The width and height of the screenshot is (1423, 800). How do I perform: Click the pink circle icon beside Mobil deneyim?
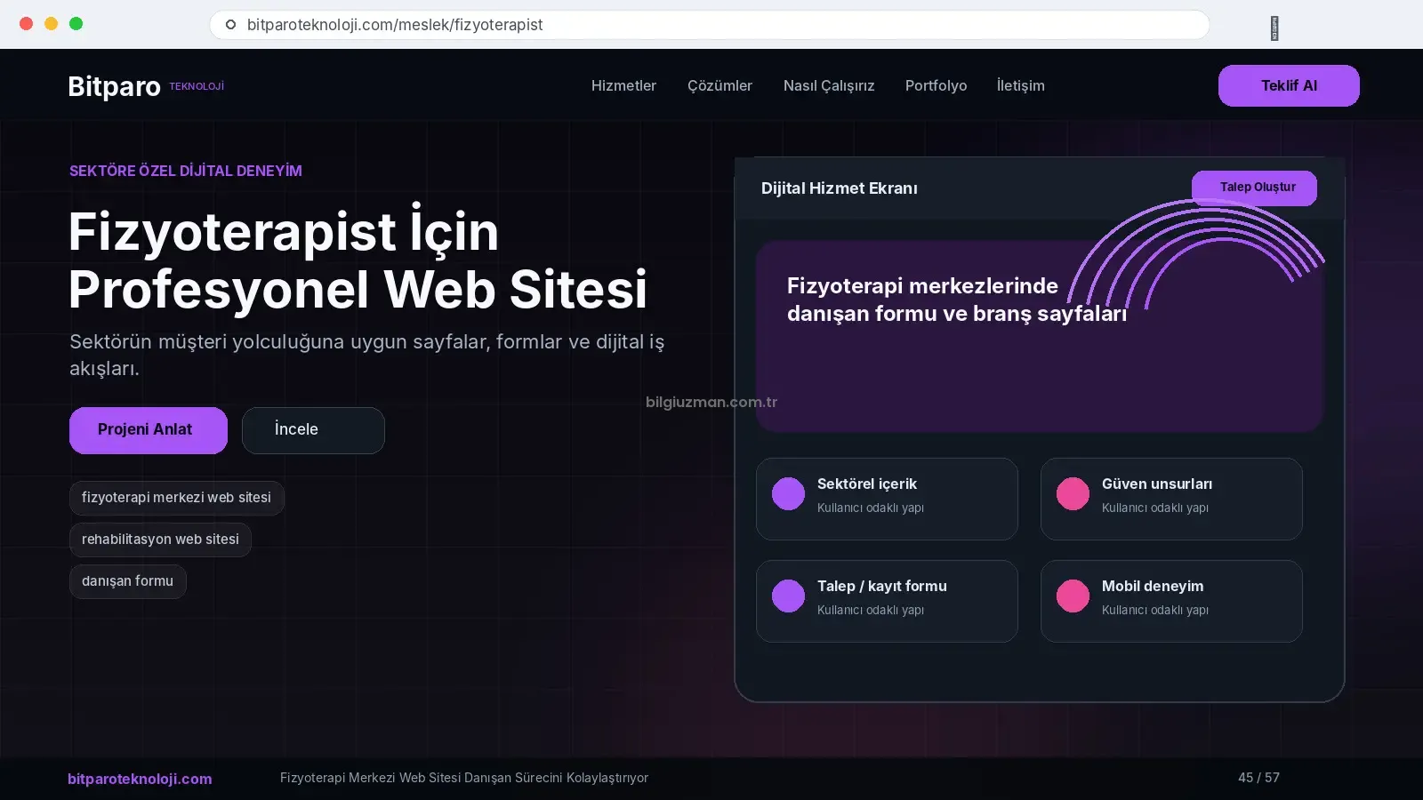coord(1073,596)
